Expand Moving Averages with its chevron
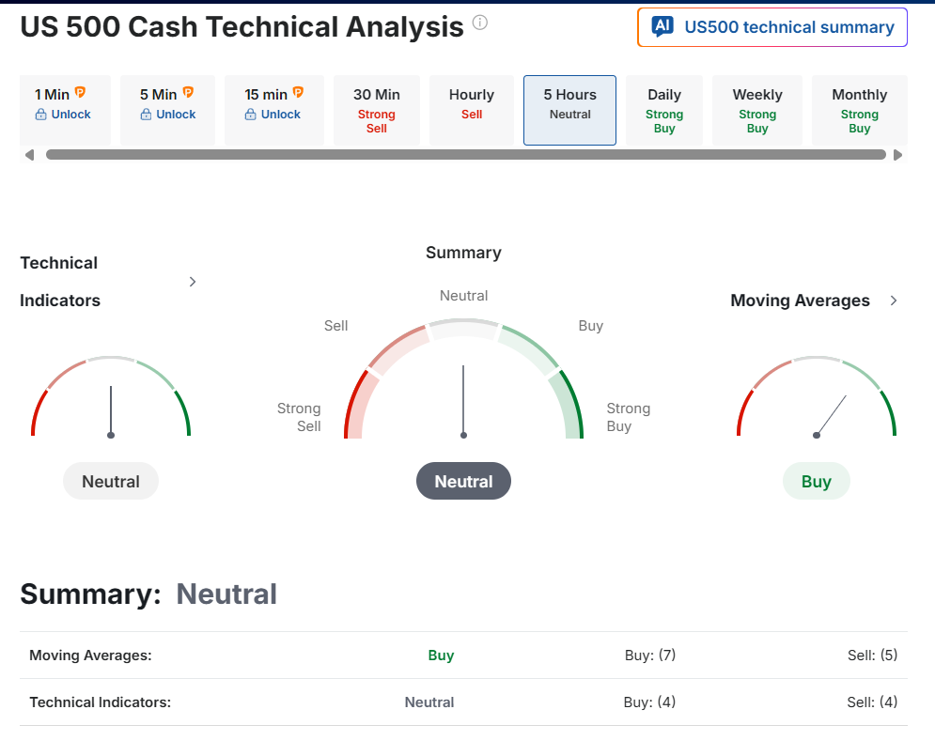This screenshot has height=756, width=935. (x=894, y=301)
